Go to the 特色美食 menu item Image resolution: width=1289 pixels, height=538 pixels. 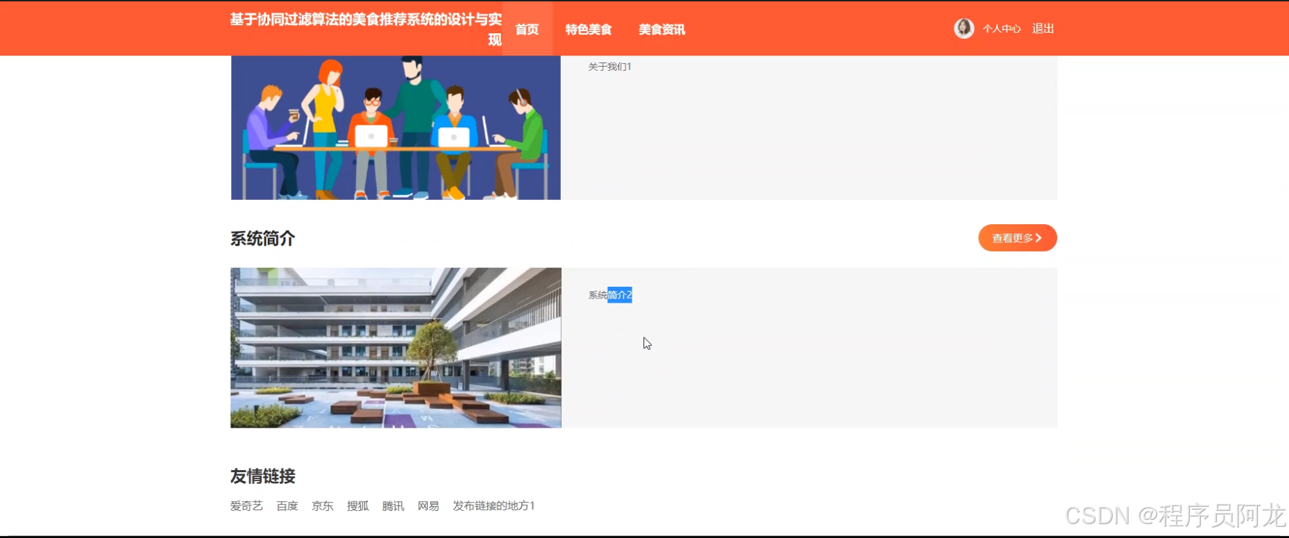coord(589,29)
